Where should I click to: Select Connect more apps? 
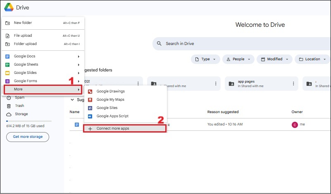[125, 128]
